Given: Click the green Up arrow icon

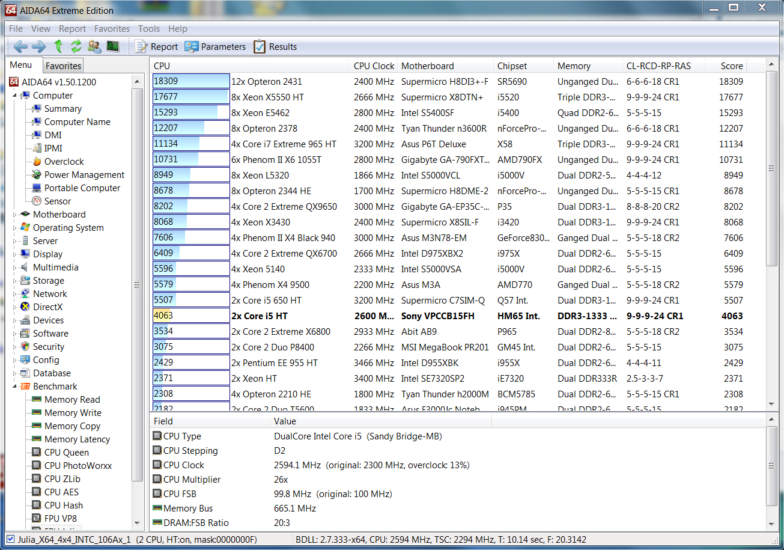Looking at the screenshot, I should 58,46.
